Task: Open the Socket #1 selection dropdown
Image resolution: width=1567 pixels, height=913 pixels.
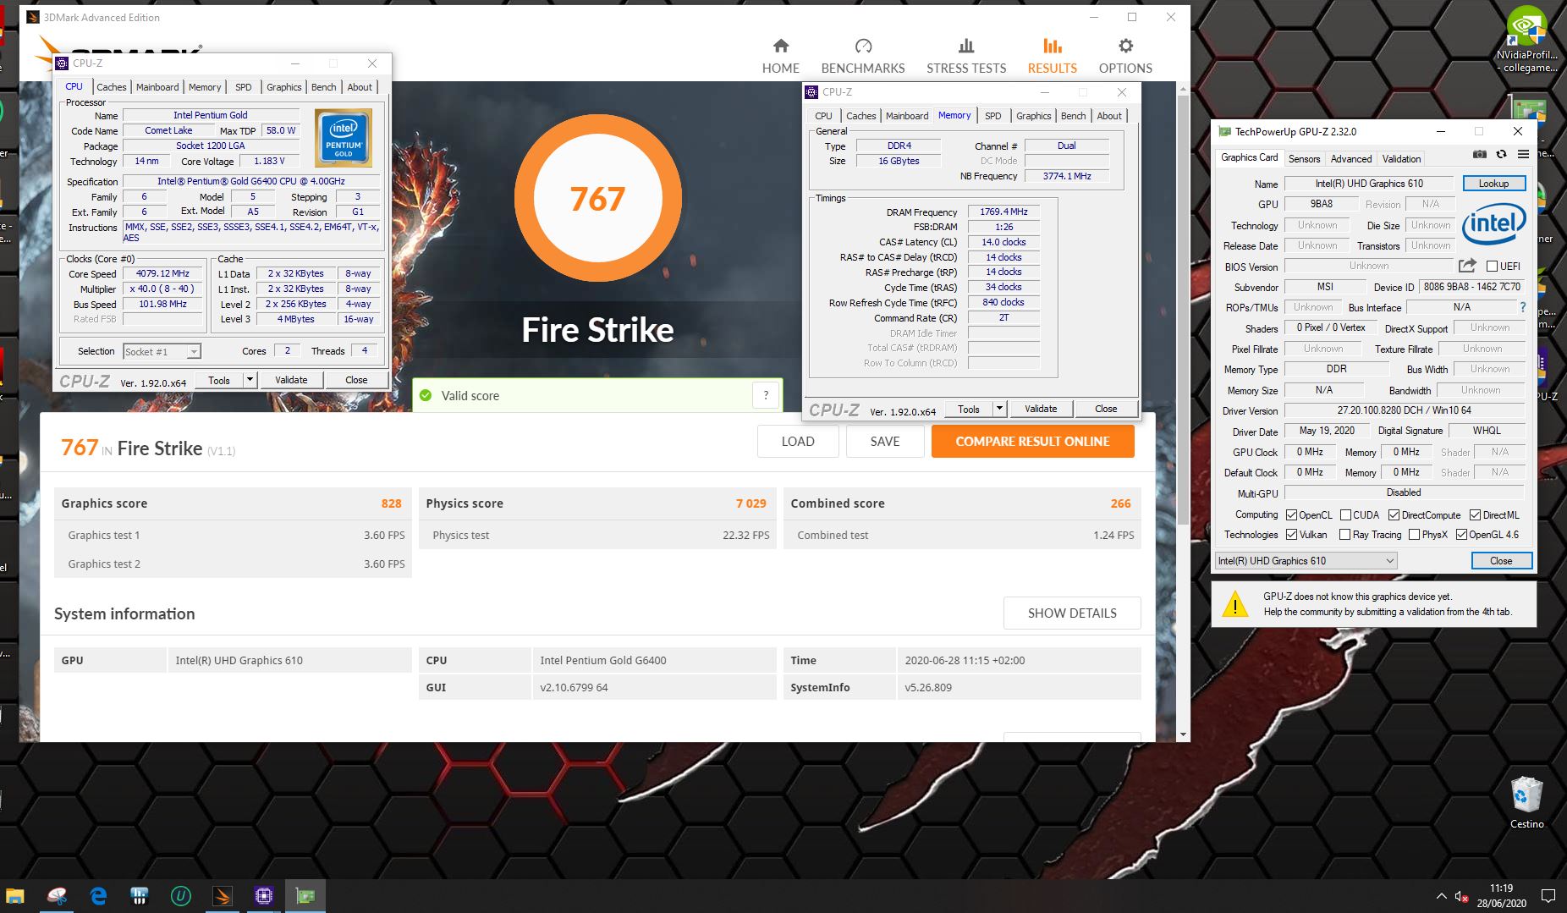Action: click(x=162, y=351)
